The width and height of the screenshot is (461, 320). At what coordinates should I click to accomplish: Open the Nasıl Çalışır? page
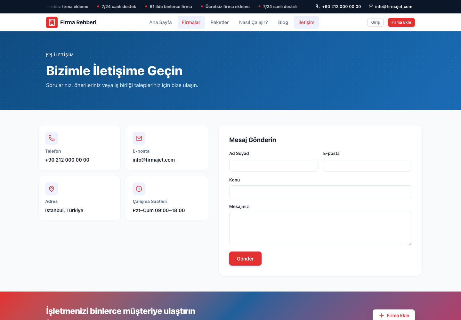tap(254, 22)
